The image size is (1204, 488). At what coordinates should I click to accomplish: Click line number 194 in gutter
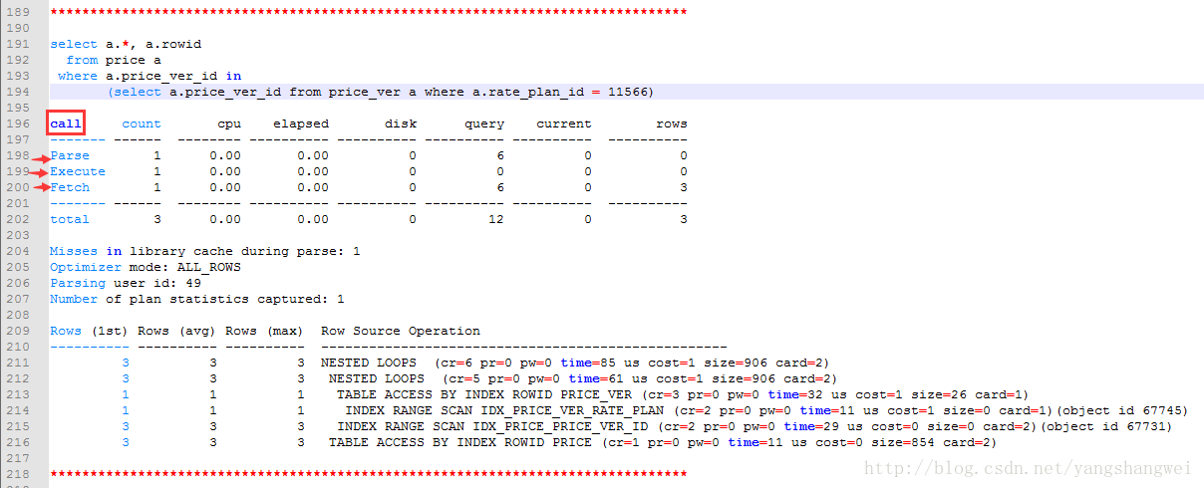coord(19,92)
